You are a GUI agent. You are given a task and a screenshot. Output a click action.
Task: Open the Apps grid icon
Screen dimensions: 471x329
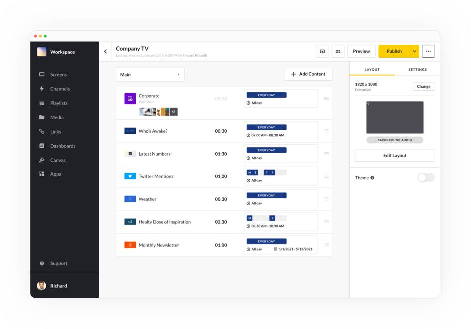42,174
